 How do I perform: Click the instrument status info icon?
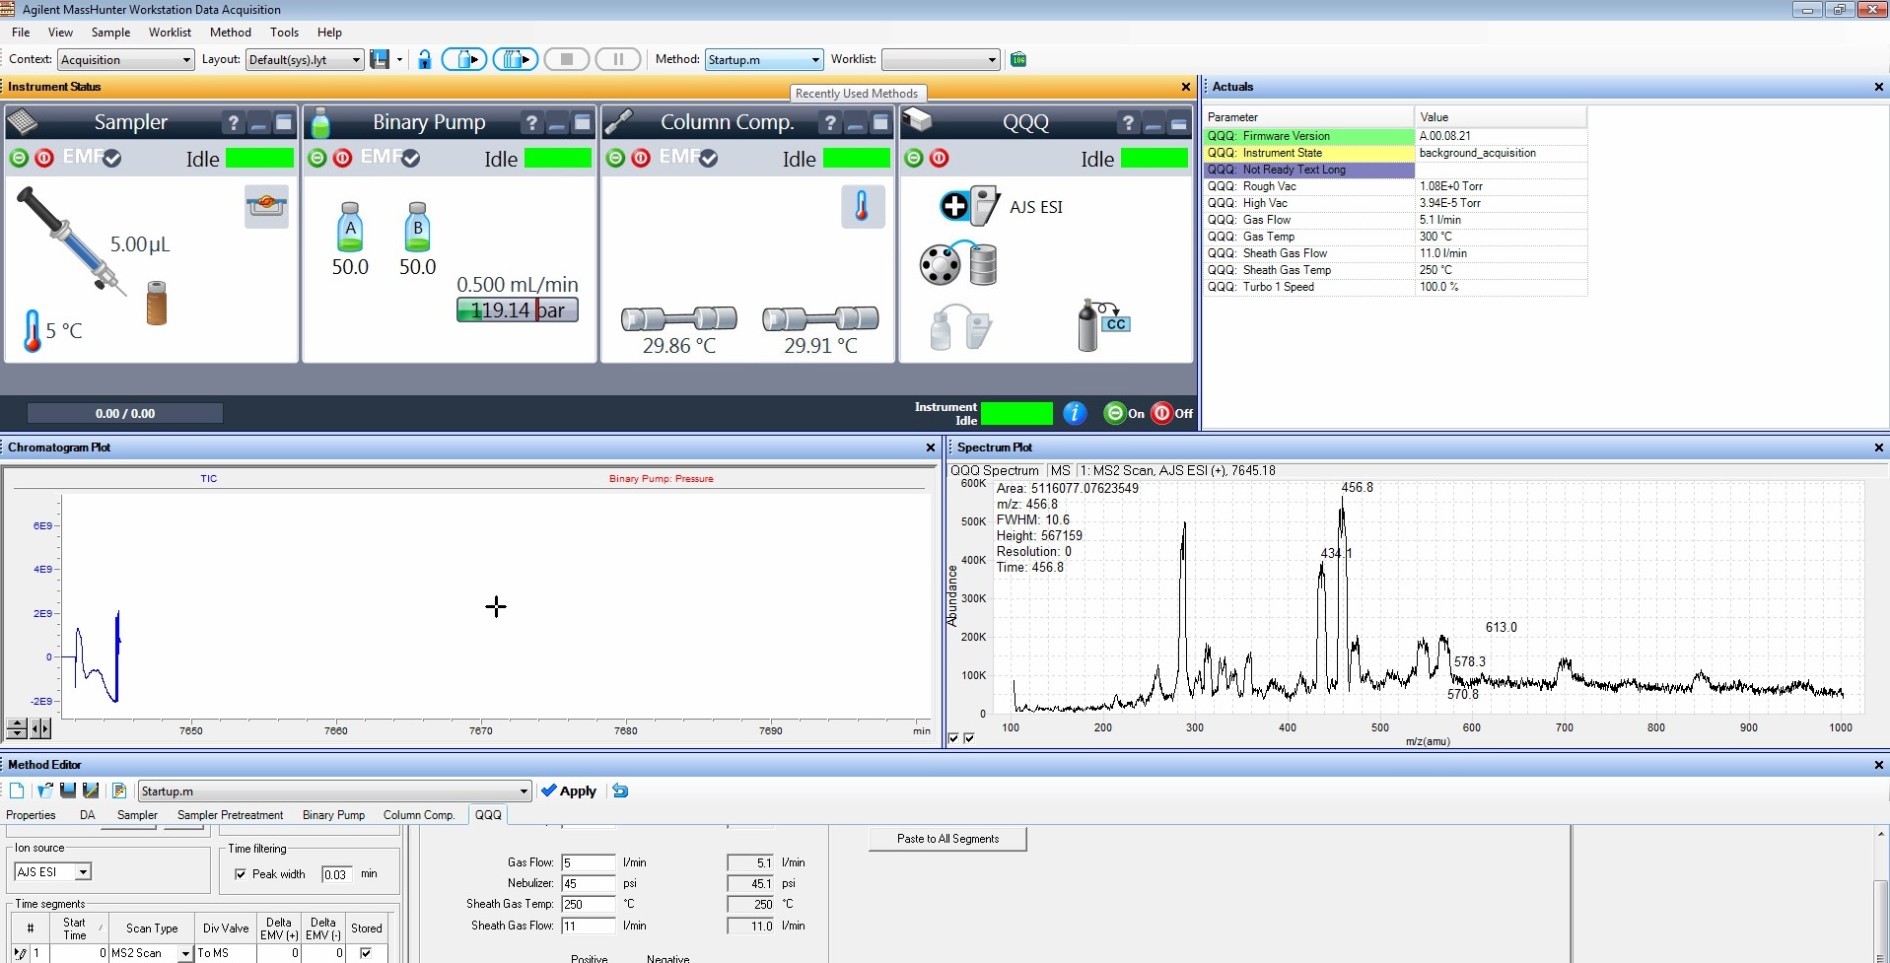coord(1074,413)
